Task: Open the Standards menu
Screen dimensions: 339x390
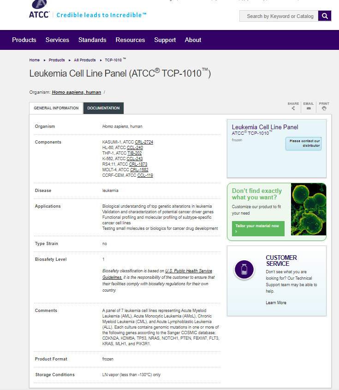Action: coord(92,40)
